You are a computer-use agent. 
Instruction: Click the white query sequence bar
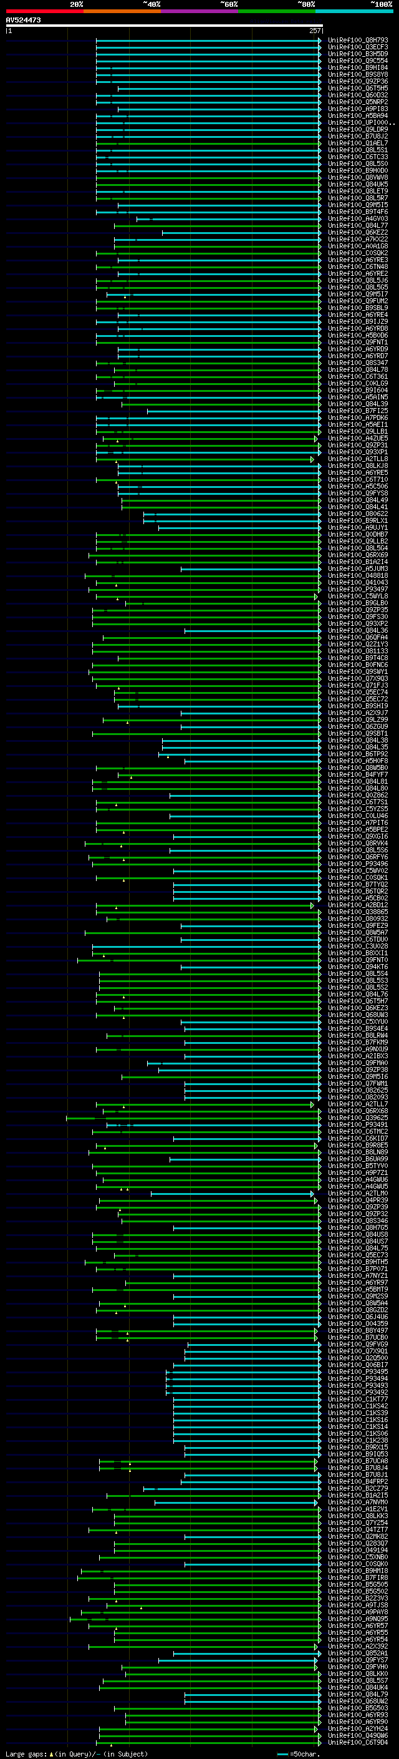tap(165, 26)
